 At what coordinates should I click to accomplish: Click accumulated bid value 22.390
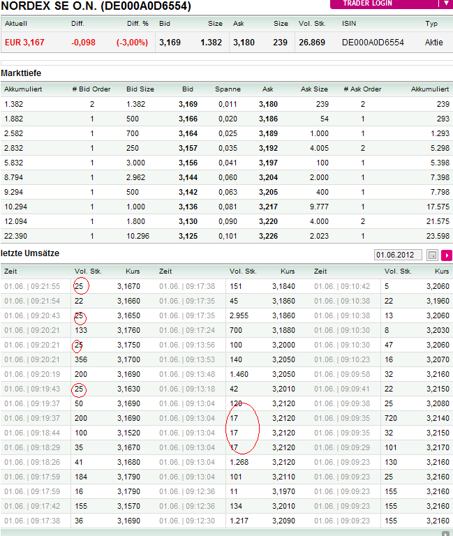(16, 236)
